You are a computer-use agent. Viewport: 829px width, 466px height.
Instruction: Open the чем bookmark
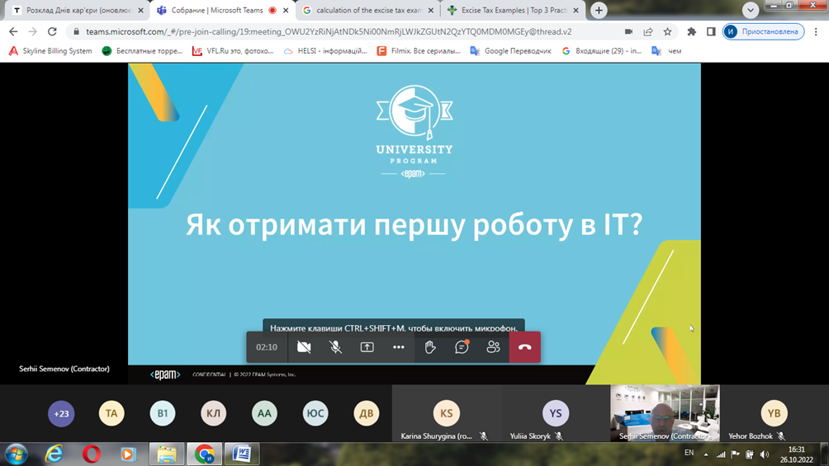point(666,51)
